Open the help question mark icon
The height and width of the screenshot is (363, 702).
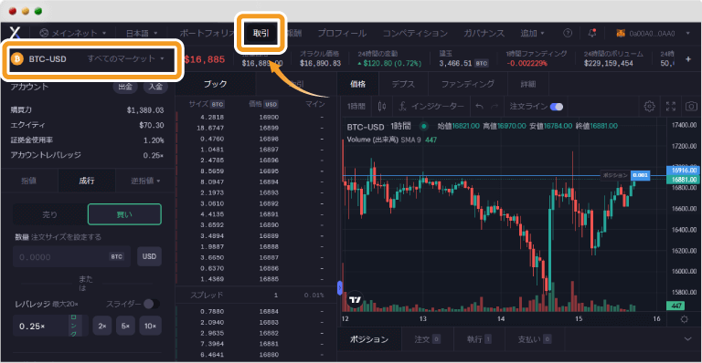click(x=568, y=33)
